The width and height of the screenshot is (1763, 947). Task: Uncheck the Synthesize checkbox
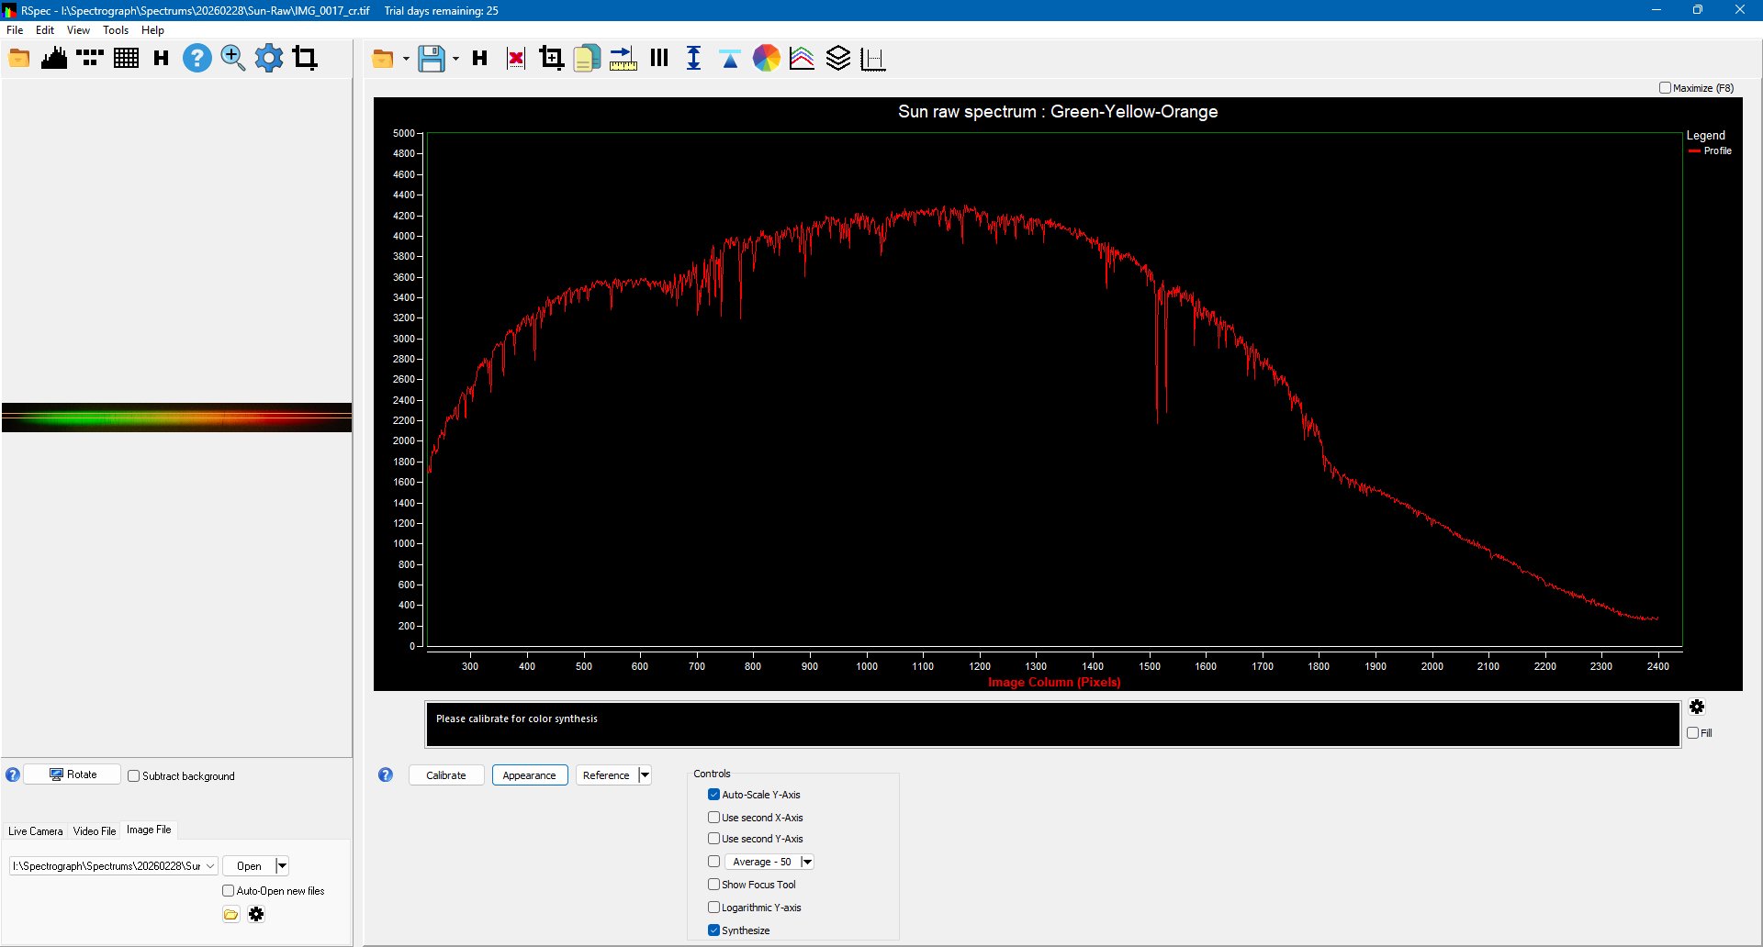(x=713, y=930)
